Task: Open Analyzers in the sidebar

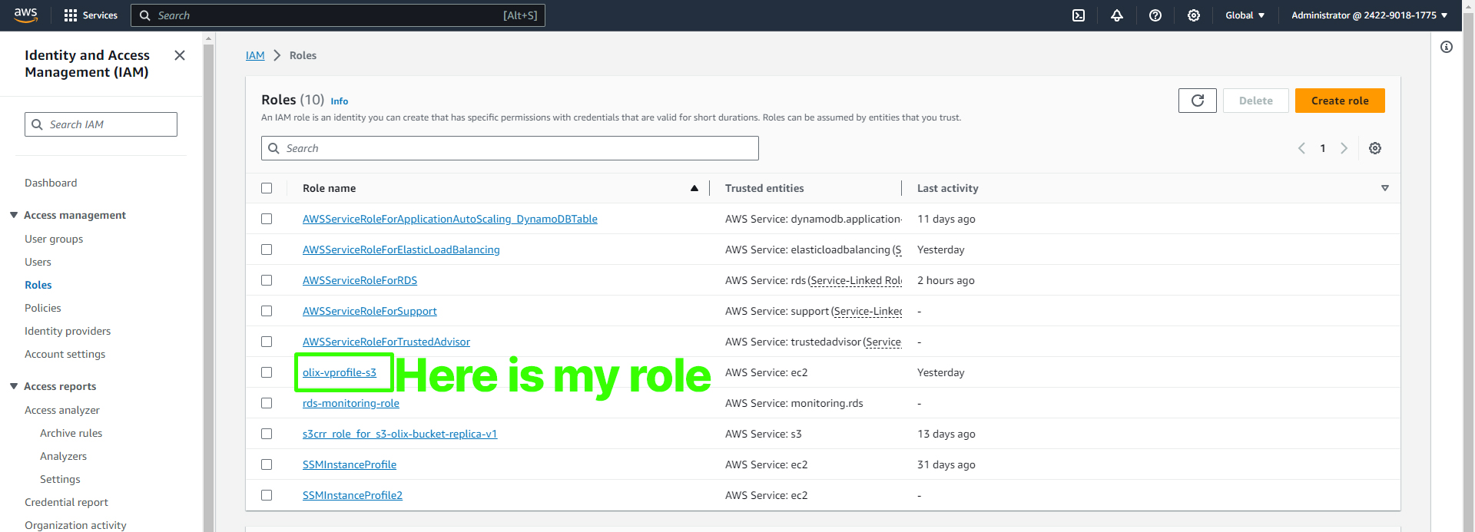Action: click(x=63, y=456)
